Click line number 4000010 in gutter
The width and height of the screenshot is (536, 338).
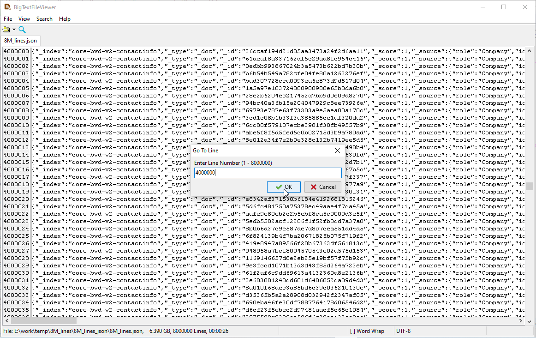tap(16, 125)
